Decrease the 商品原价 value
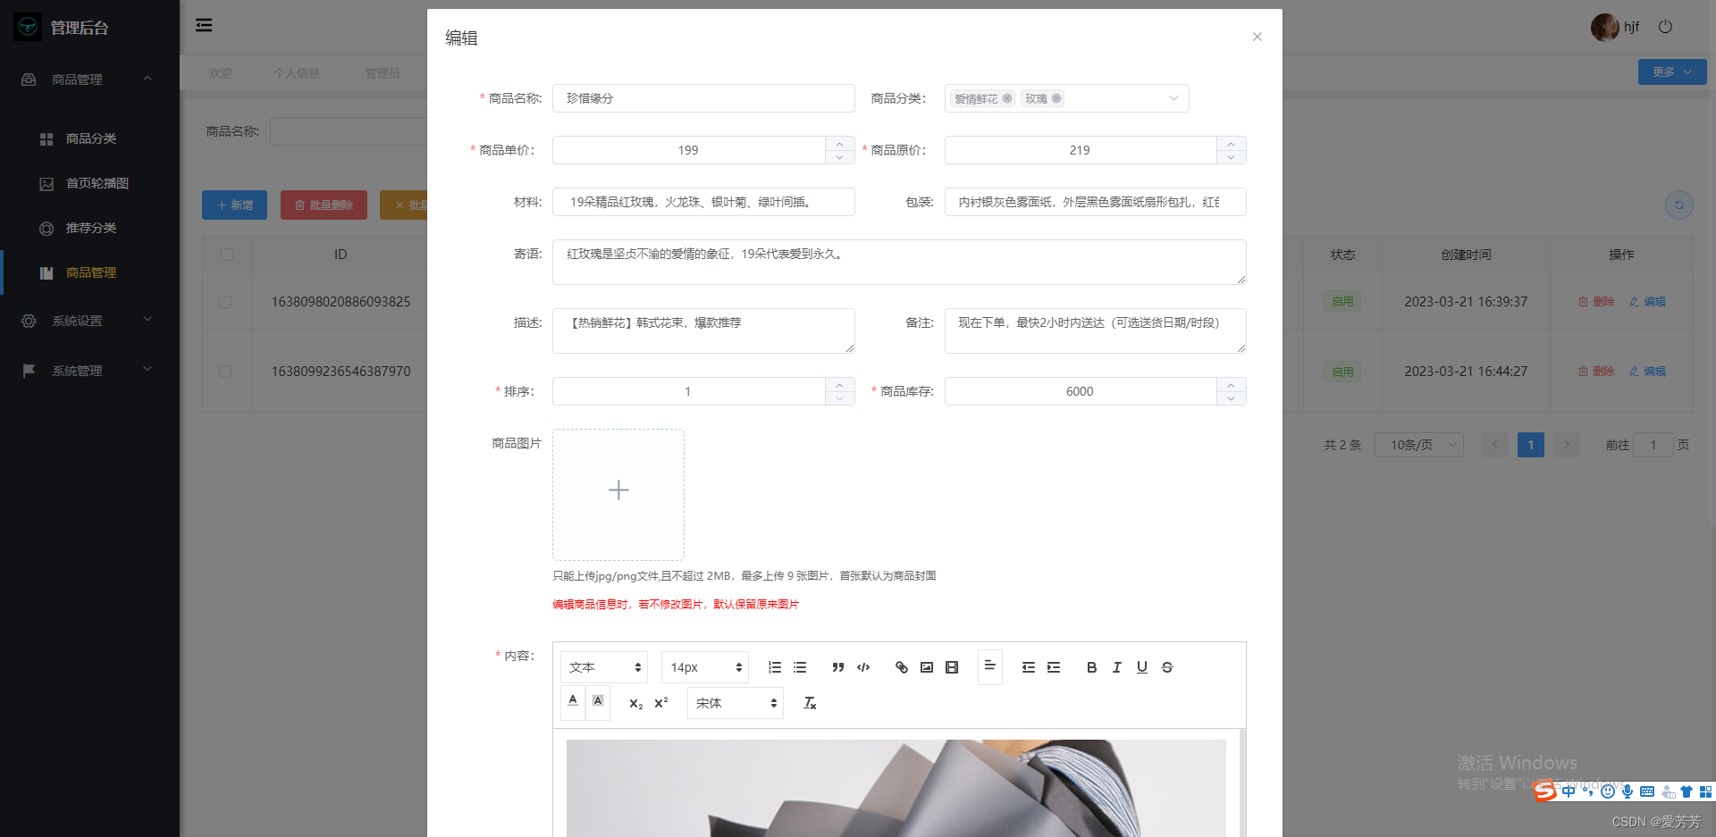Screen dimensions: 1716x837 pos(1231,157)
